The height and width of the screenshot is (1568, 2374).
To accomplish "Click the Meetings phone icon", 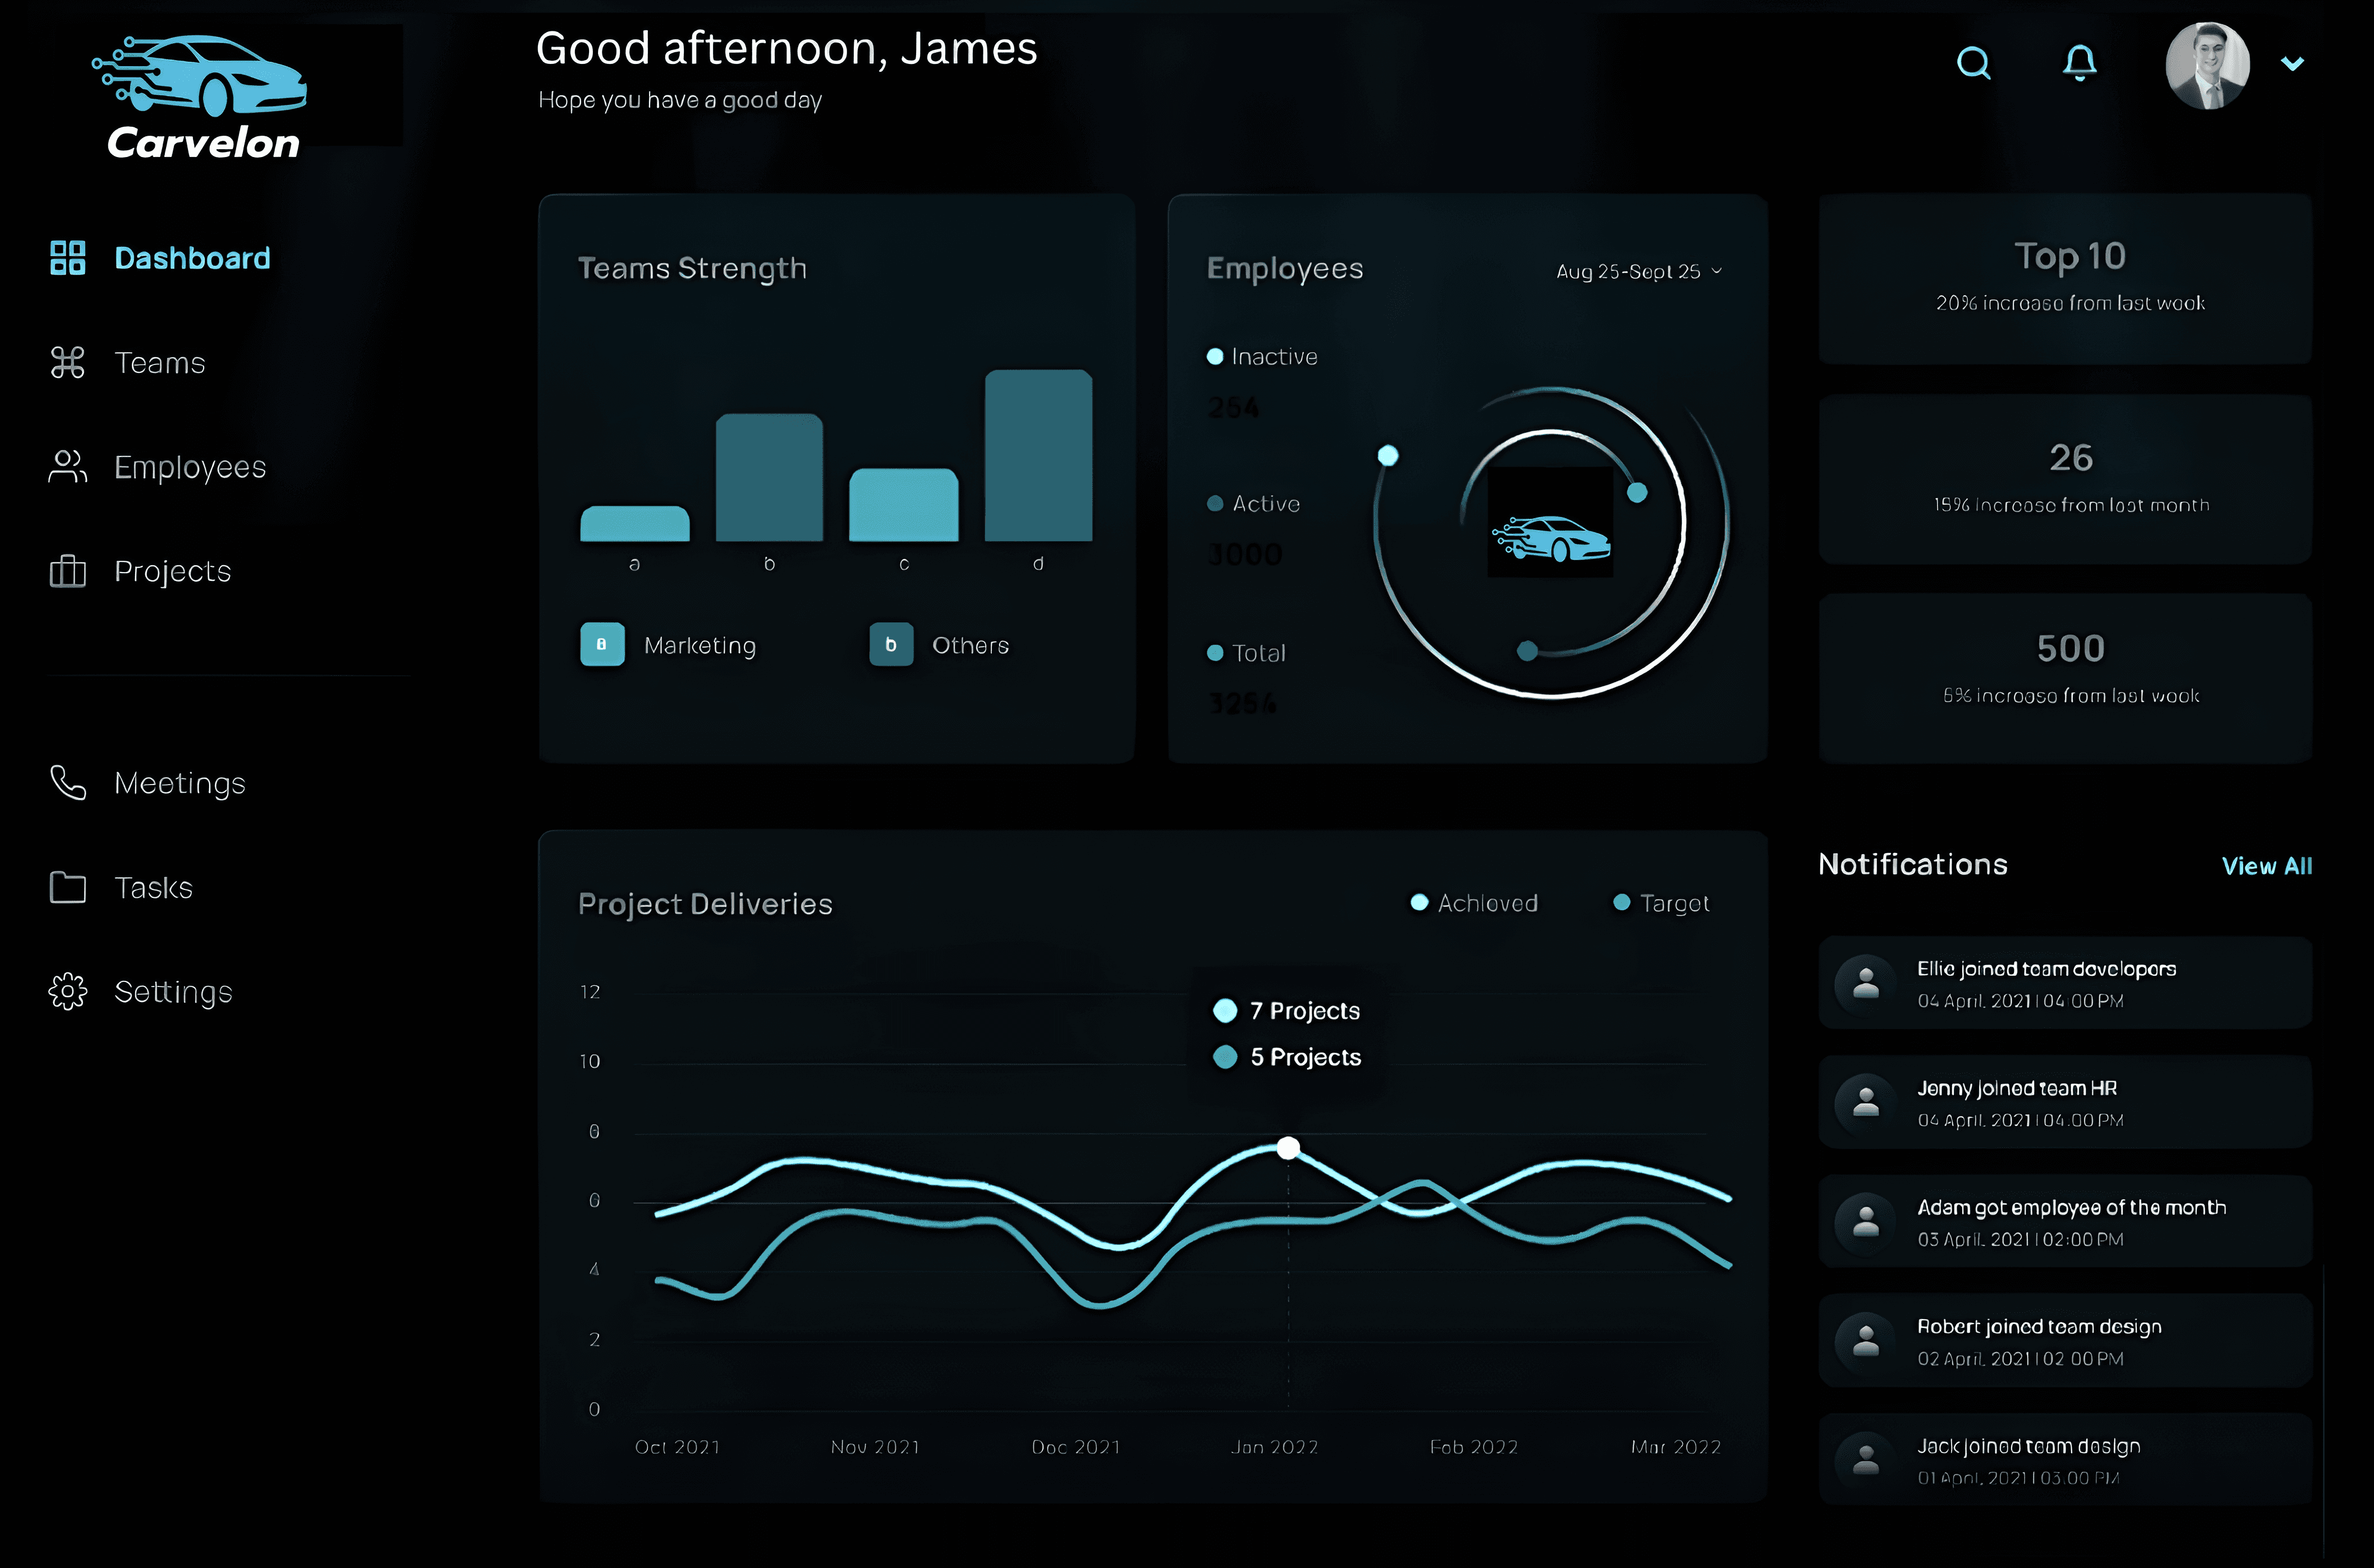I will pyautogui.click(x=67, y=783).
